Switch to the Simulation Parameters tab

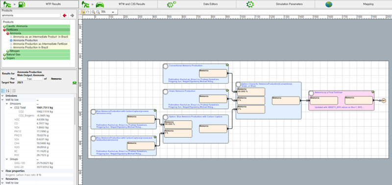coord(275,4)
